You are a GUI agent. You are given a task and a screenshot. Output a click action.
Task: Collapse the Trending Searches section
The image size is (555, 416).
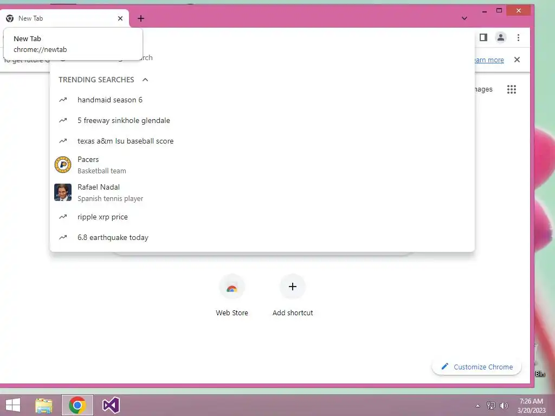[145, 80]
